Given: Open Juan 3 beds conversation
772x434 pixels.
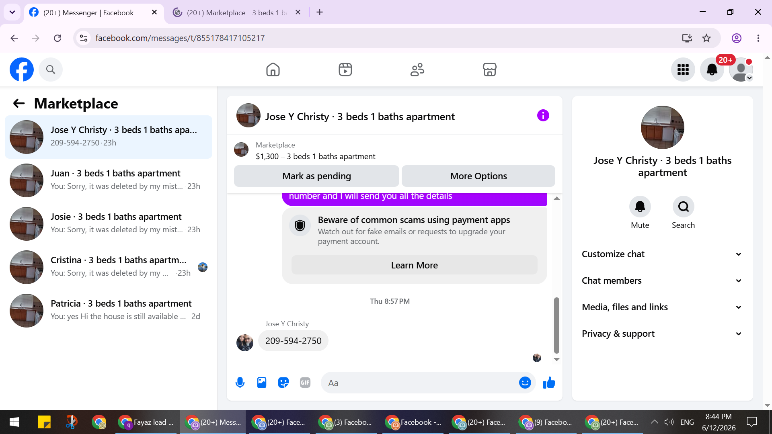Looking at the screenshot, I should pyautogui.click(x=109, y=180).
